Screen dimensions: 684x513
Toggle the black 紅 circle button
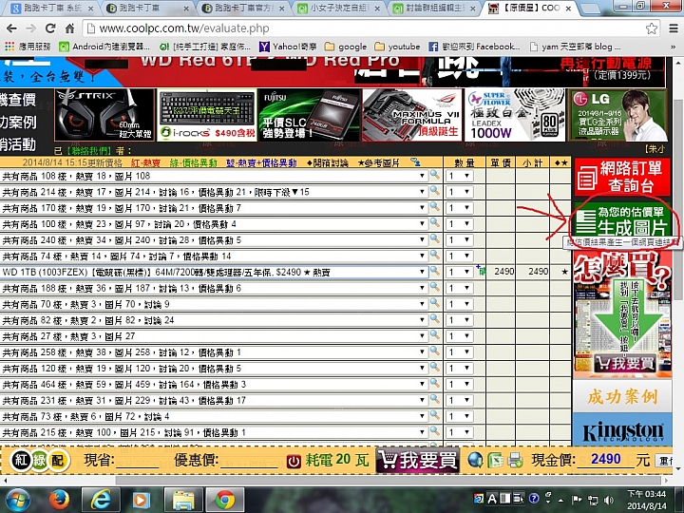coord(21,460)
